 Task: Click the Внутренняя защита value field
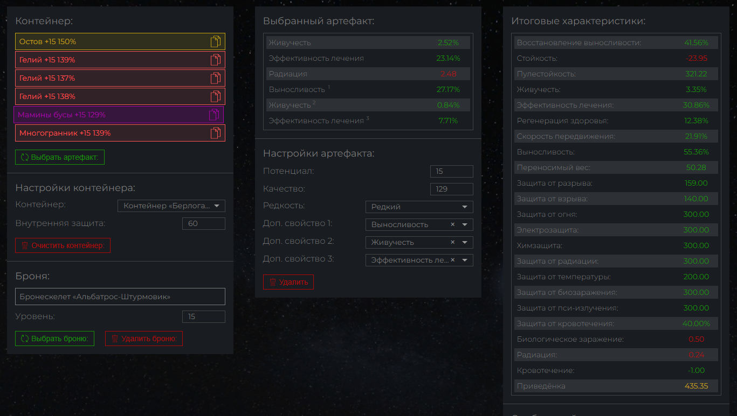pos(203,223)
